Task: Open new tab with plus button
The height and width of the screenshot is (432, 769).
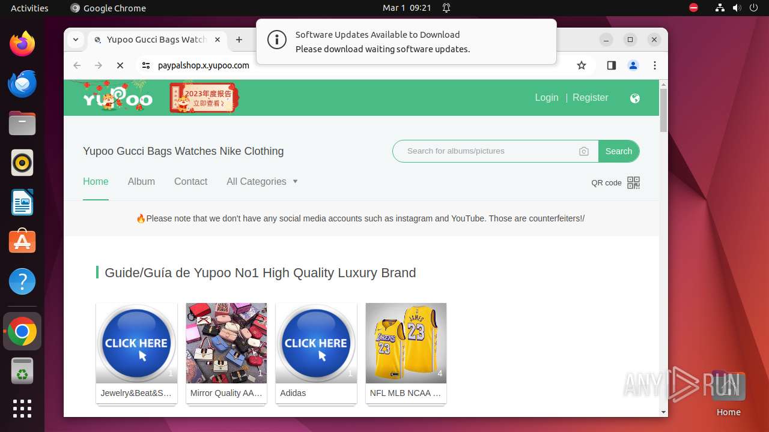Action: point(239,40)
